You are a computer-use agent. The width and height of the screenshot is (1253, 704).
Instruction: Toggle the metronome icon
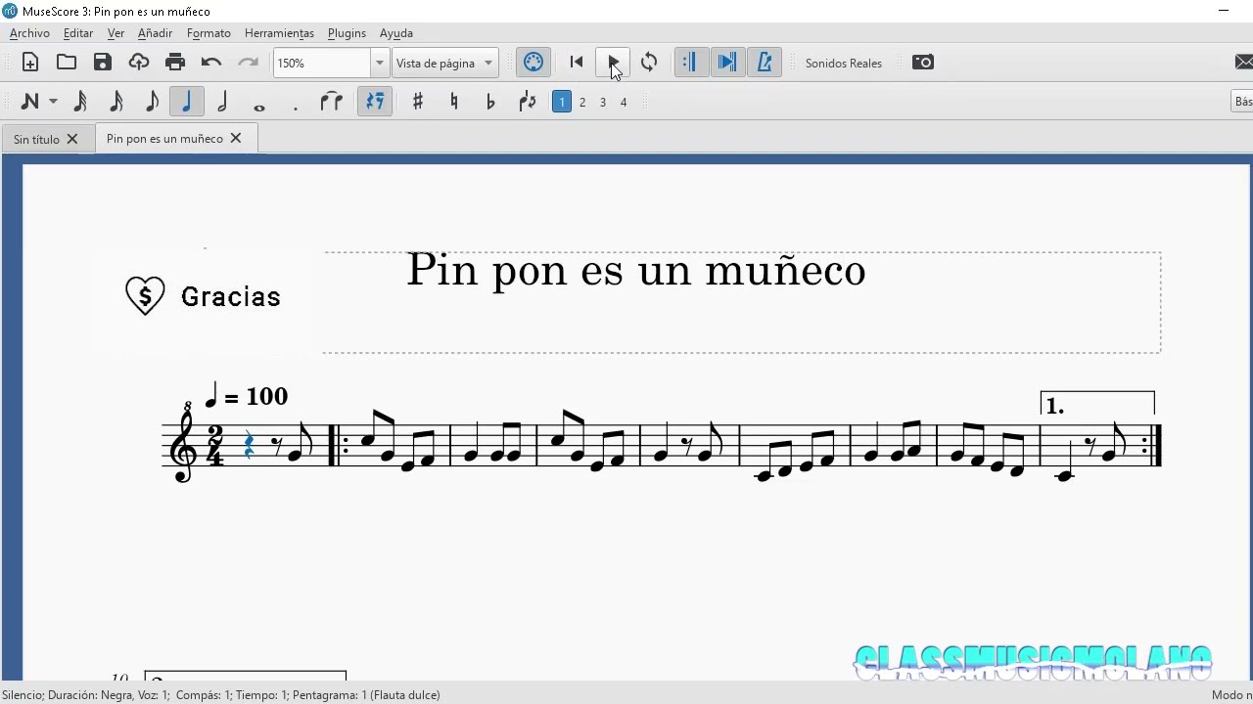coord(765,63)
